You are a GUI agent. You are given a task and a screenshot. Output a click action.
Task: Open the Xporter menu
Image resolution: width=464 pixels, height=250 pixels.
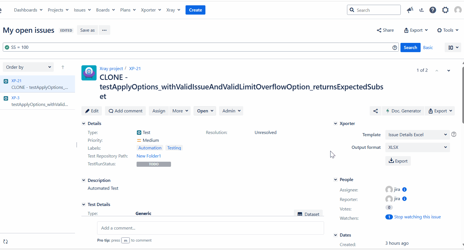click(x=151, y=10)
